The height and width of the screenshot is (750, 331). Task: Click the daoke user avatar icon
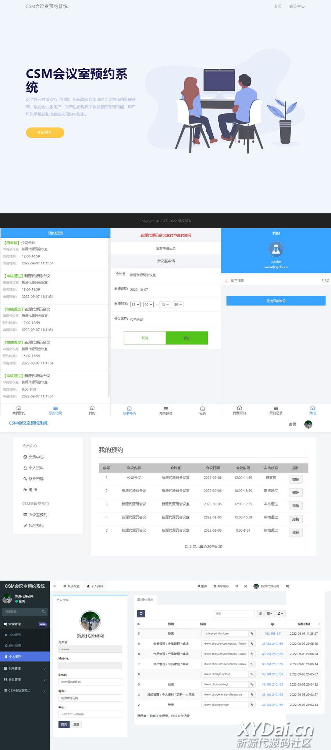coord(276,249)
